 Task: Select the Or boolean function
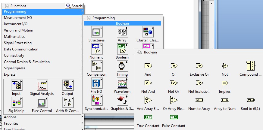coord(174,66)
